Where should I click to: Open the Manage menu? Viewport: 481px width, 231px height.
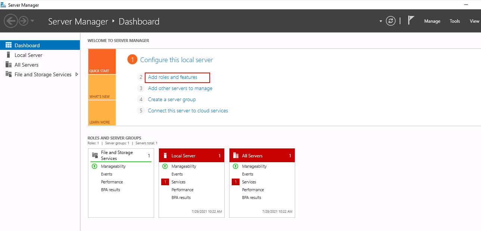coord(432,21)
